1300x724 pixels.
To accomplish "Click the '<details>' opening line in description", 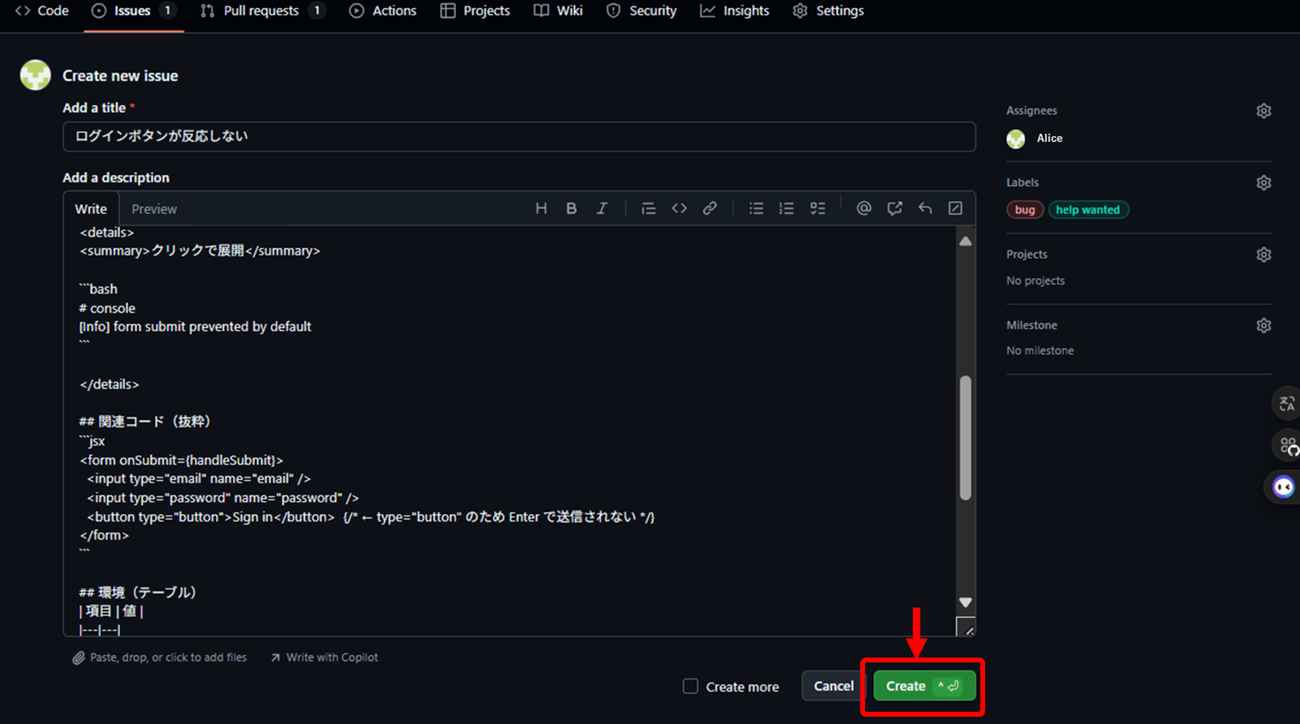I will [106, 233].
